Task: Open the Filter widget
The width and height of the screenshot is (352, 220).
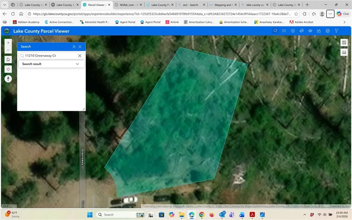Action: [337, 31]
